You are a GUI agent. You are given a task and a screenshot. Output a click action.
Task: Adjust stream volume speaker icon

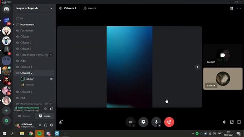click(x=224, y=122)
